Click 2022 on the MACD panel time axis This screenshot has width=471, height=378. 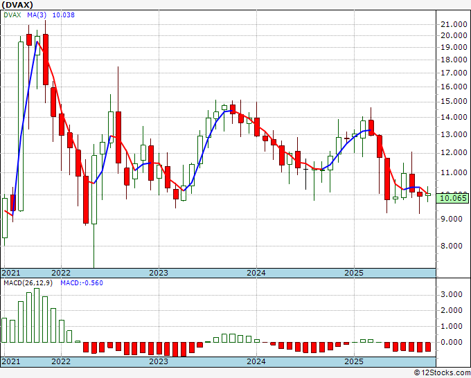61,361
